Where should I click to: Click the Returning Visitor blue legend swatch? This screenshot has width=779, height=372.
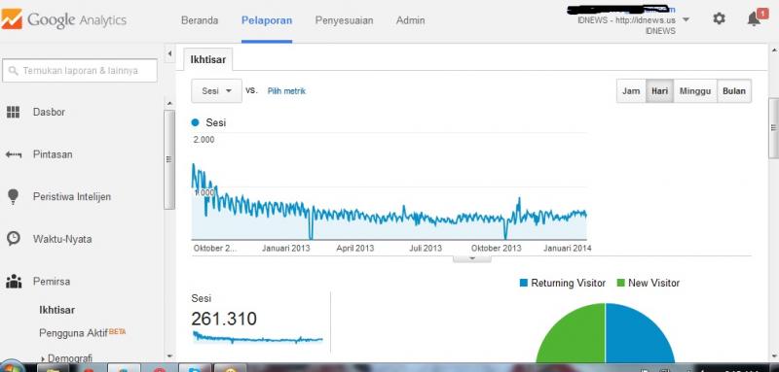coord(523,283)
